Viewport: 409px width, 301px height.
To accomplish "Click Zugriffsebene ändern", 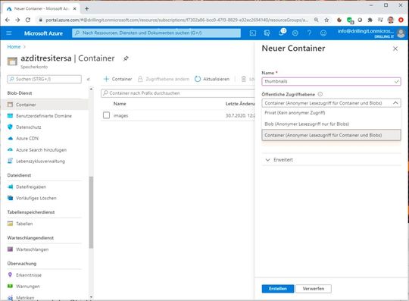I will coord(164,79).
